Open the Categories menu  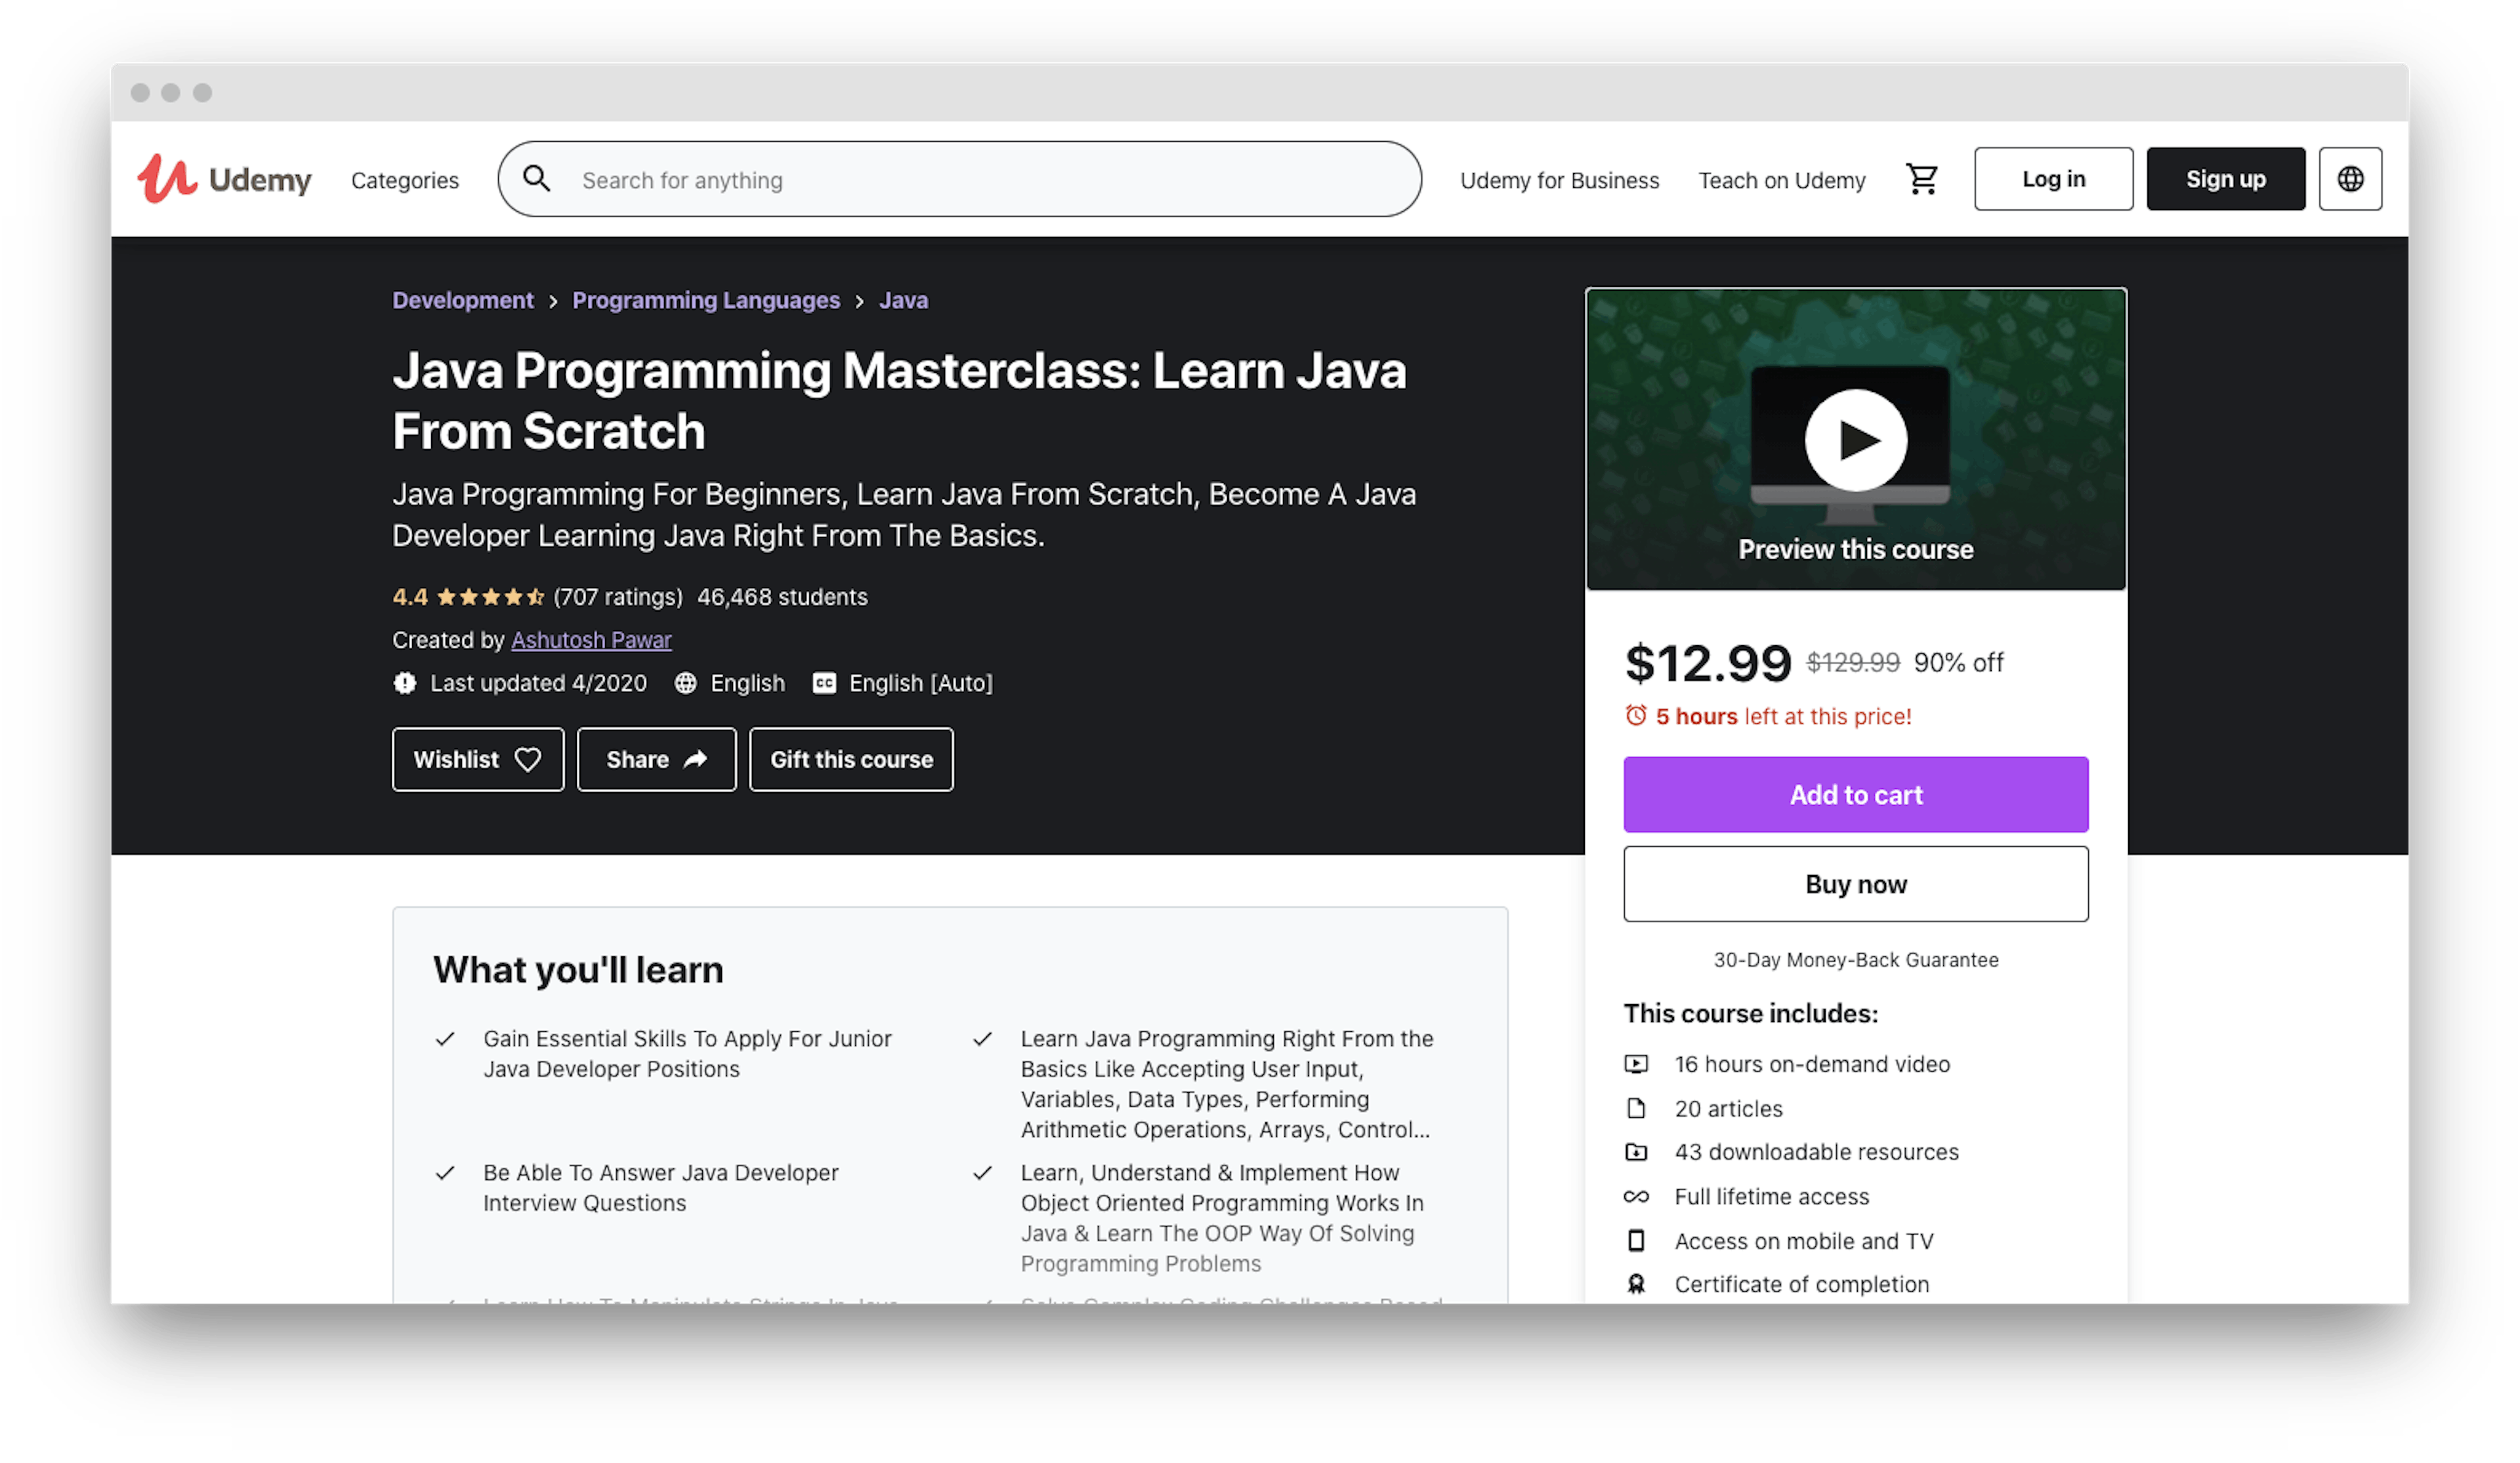click(404, 180)
